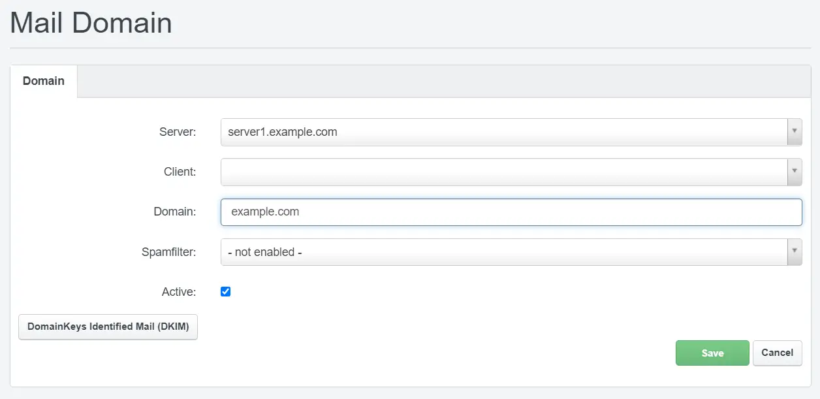Switch to the Domain tab
Viewport: 820px width, 399px height.
(44, 81)
